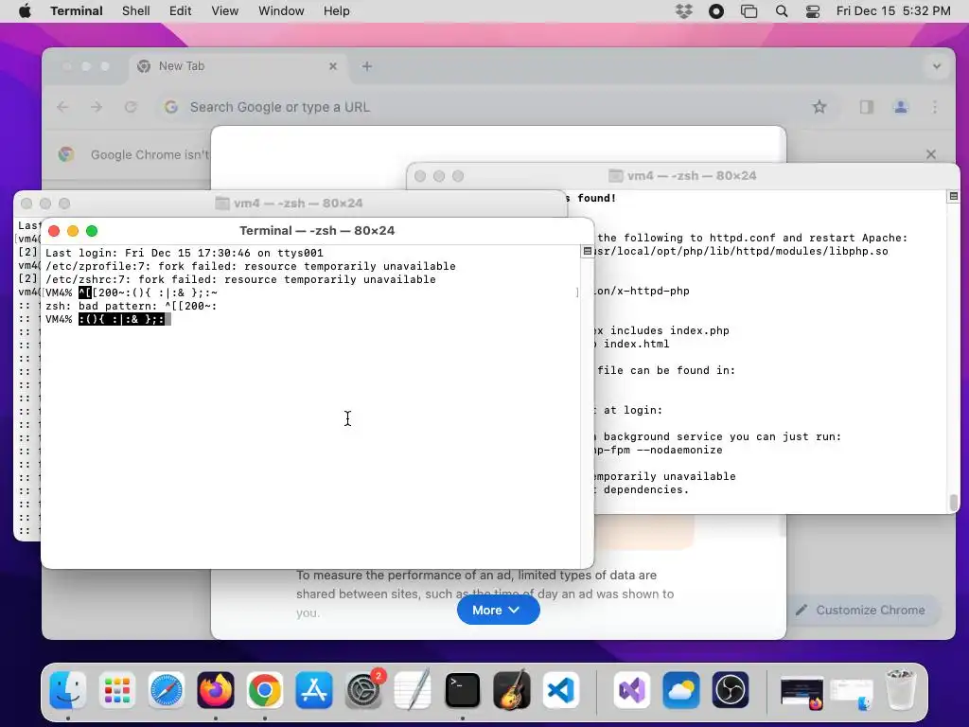Click the Dropbox menu bar icon
The width and height of the screenshot is (969, 727).
(683, 11)
